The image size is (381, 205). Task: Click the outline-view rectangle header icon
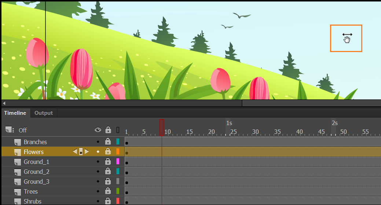click(118, 130)
